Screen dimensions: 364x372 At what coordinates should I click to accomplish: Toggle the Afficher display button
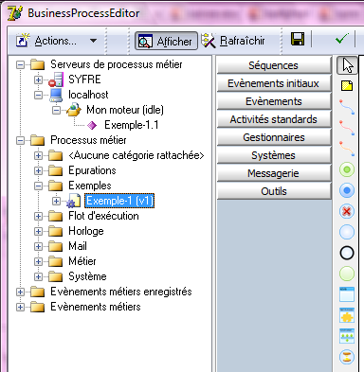pos(166,41)
